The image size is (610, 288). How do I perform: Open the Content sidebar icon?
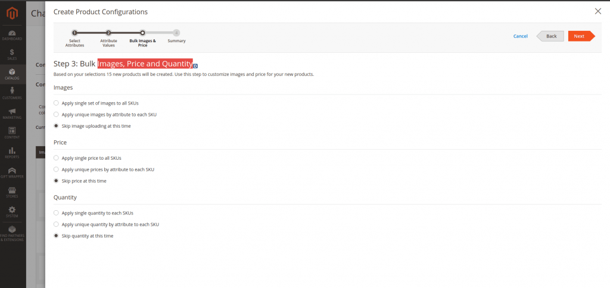tap(12, 132)
